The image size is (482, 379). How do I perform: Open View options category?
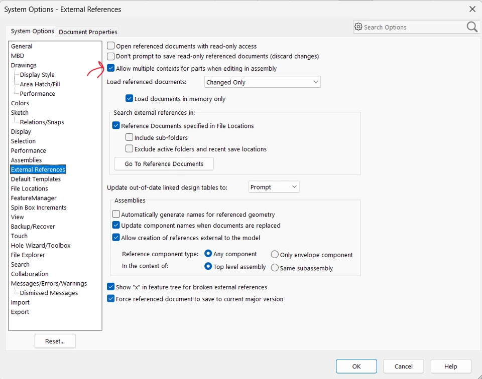click(x=18, y=217)
